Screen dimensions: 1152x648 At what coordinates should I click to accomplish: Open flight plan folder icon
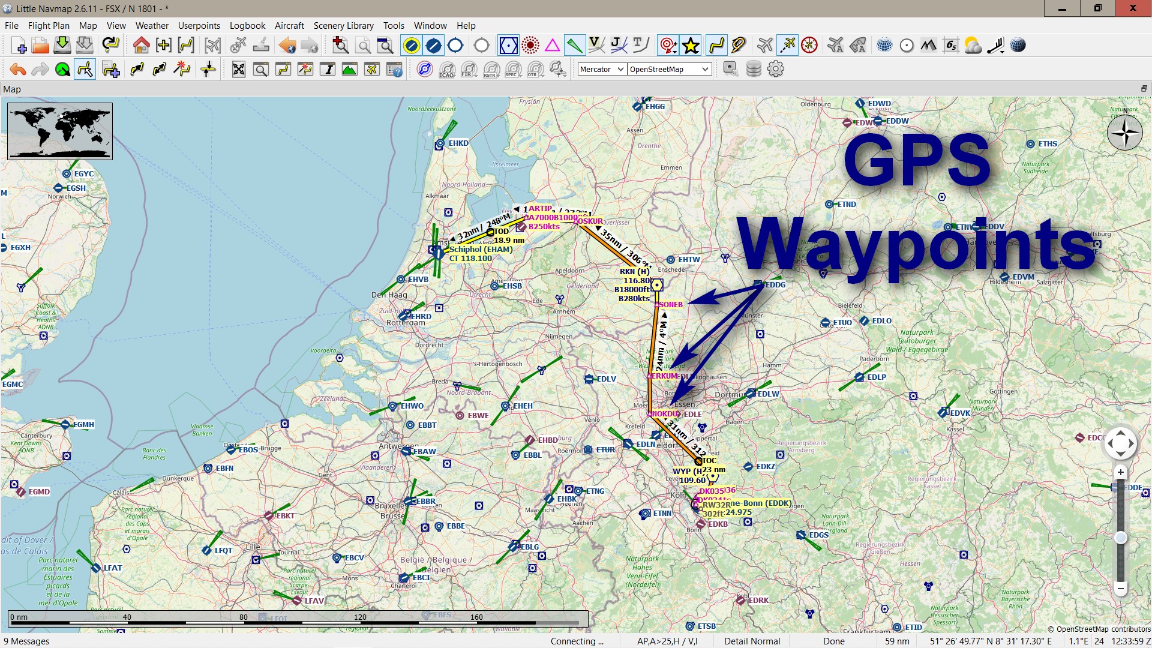click(x=40, y=46)
